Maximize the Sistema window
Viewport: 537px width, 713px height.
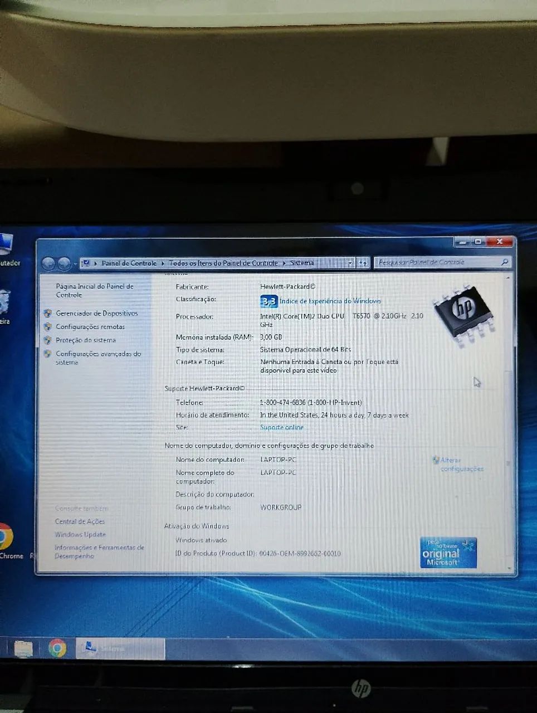pos(478,242)
